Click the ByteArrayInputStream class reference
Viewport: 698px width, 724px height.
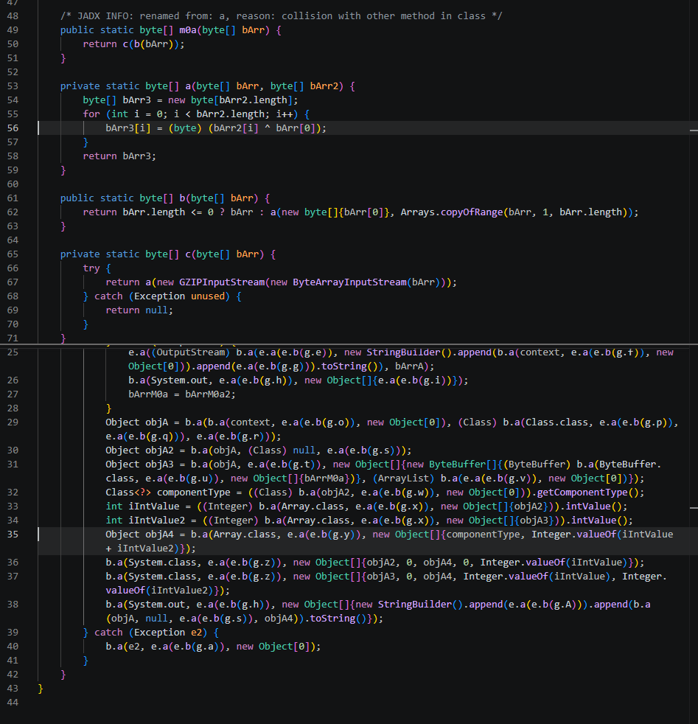point(349,282)
